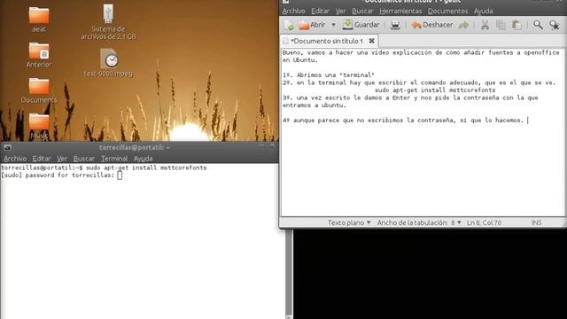
Task: Open terminal Ver menu
Action: pyautogui.click(x=62, y=159)
